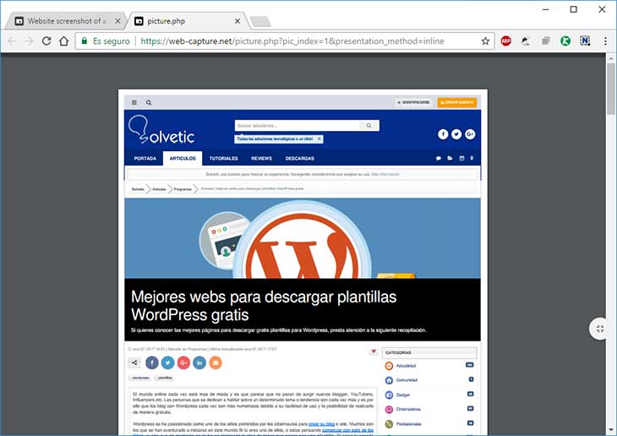Viewport: 617px width, 436px height.
Task: Open the green K extension icon
Action: [x=565, y=41]
